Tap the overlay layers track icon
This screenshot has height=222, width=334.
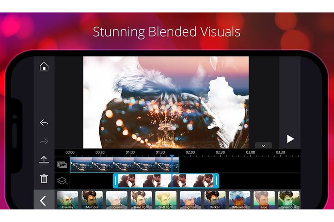(x=62, y=181)
